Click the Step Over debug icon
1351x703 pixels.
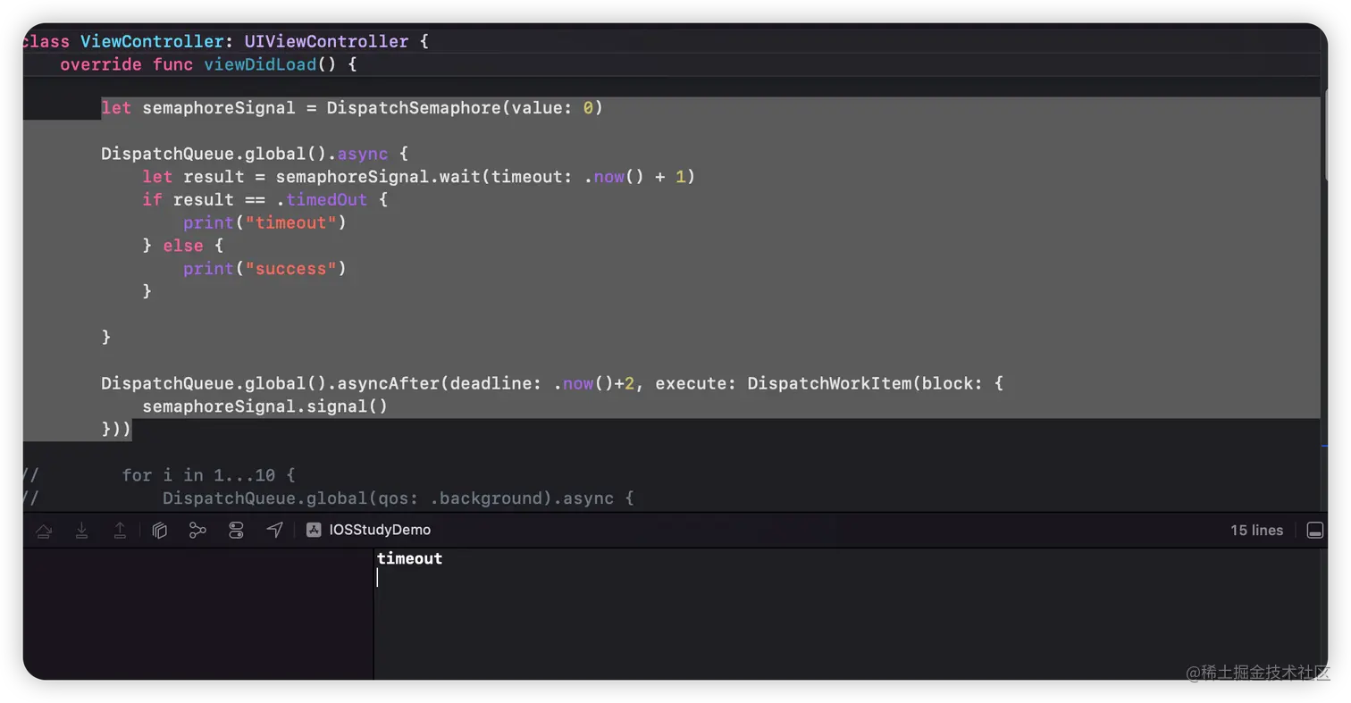(43, 531)
